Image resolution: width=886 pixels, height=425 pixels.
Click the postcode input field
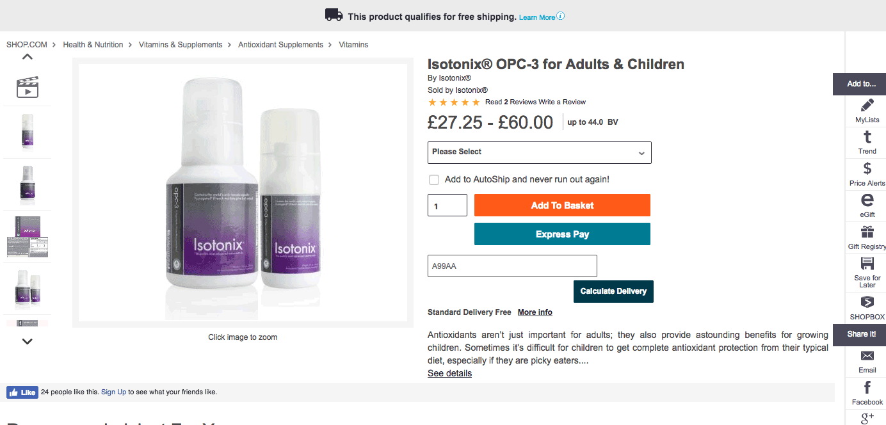pos(512,266)
